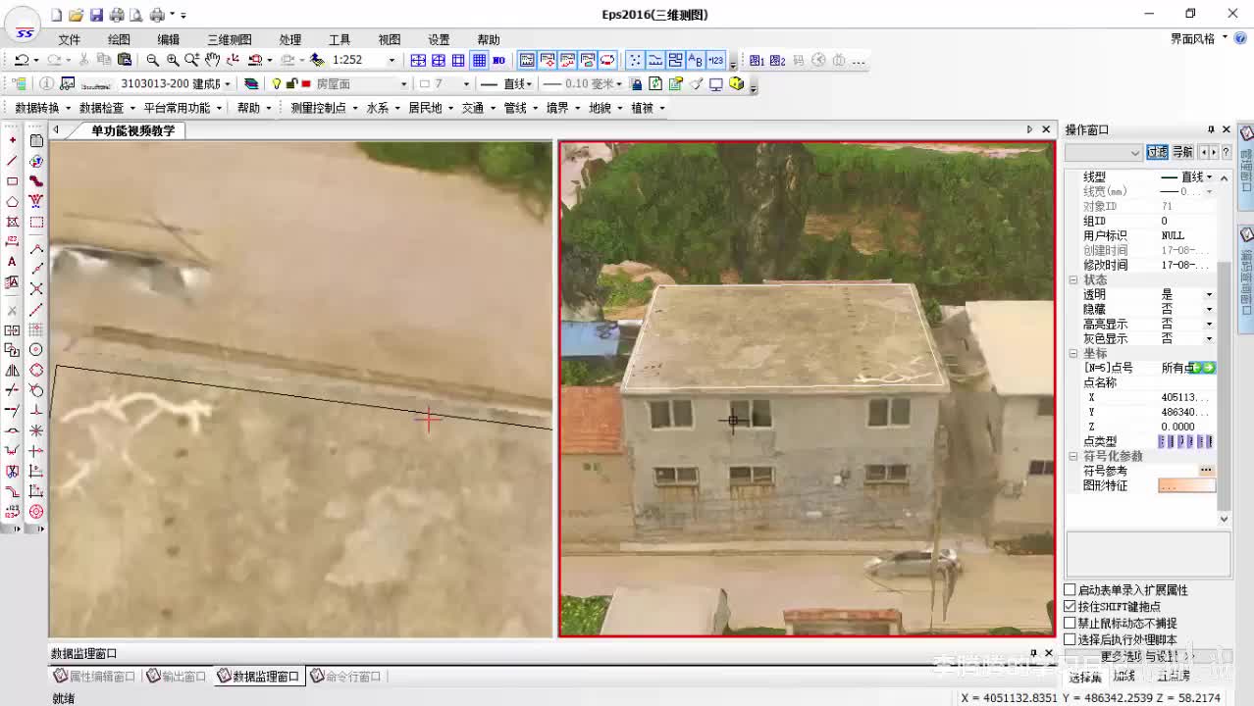The width and height of the screenshot is (1254, 706).
Task: Click the X coordinate value field
Action: (x=1186, y=397)
